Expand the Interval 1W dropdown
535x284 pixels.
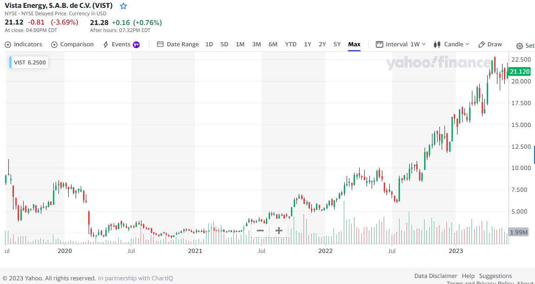click(x=400, y=44)
